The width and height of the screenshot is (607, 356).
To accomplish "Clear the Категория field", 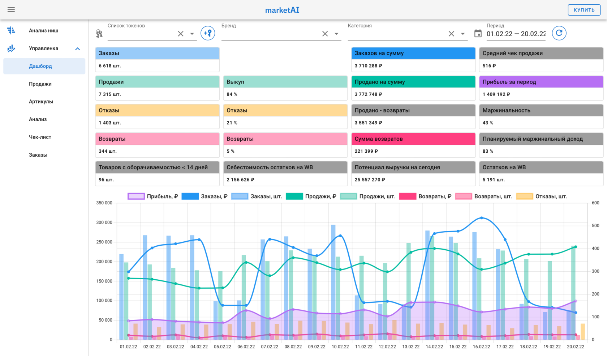I will (x=451, y=34).
